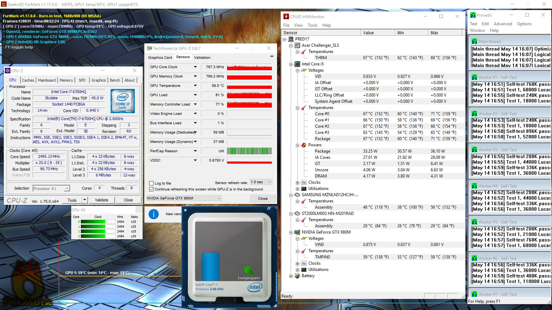Screen dimensions: 552x310
Task: Click the Tools button in CPU-Z
Action: [72, 200]
